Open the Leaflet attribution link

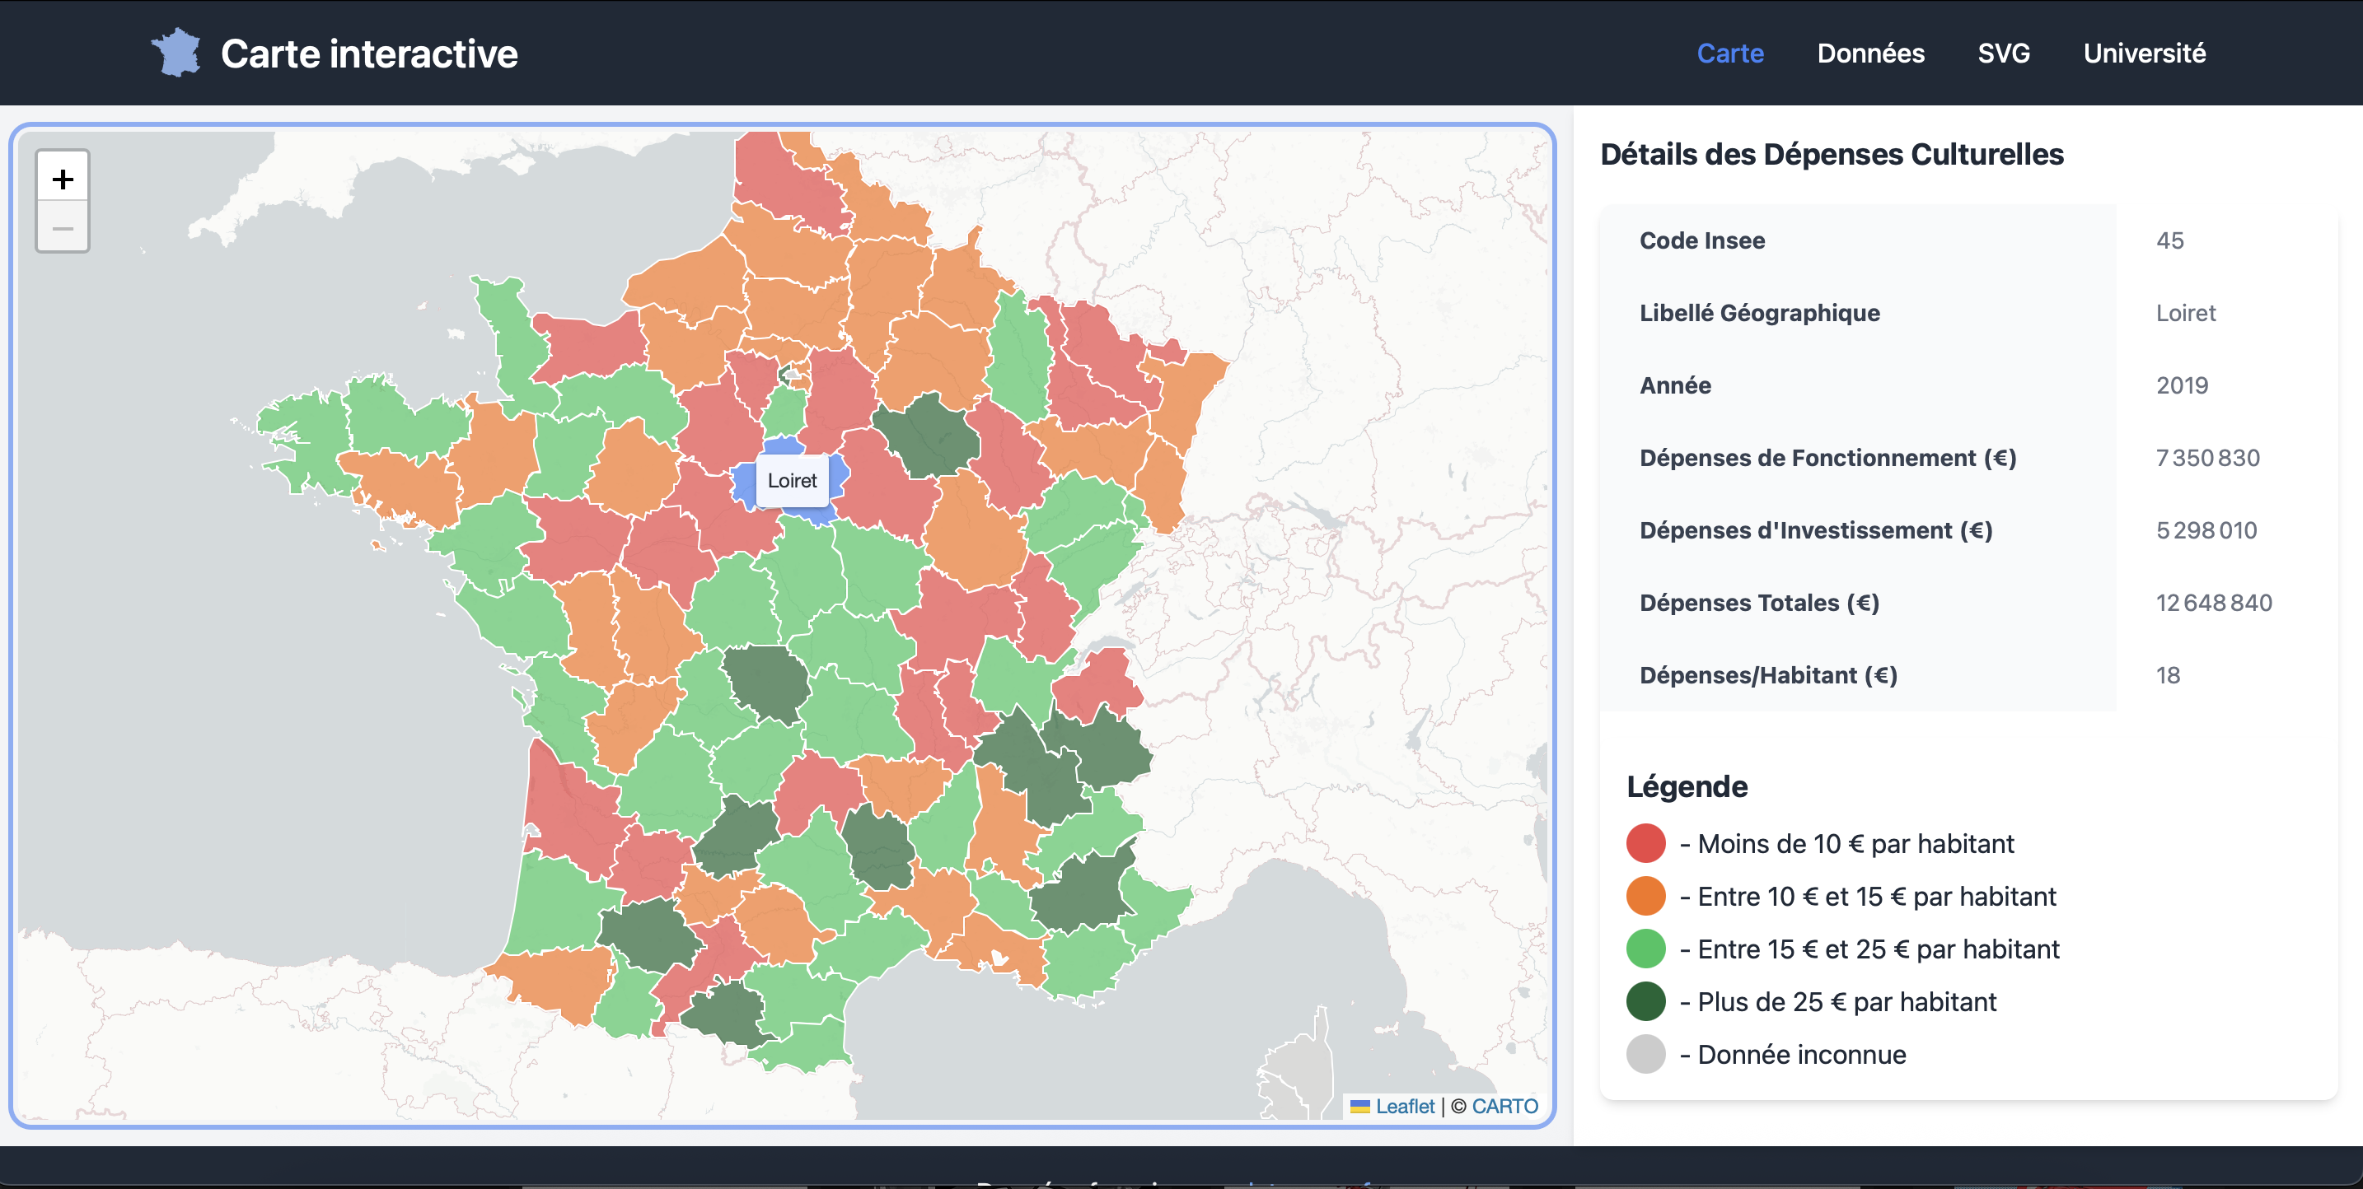tap(1405, 1107)
